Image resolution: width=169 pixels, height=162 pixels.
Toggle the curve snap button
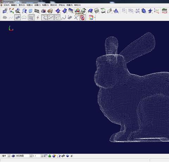pyautogui.click(x=44, y=18)
